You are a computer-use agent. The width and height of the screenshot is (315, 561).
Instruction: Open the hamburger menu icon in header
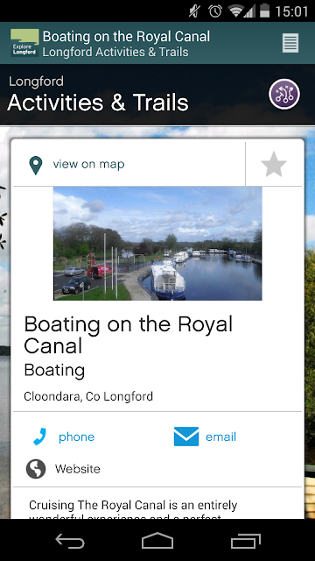(290, 43)
